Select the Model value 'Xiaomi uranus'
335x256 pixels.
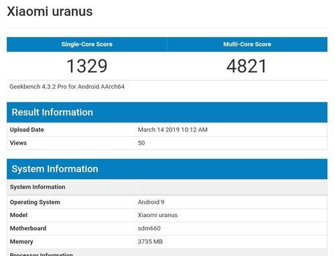pyautogui.click(x=157, y=215)
